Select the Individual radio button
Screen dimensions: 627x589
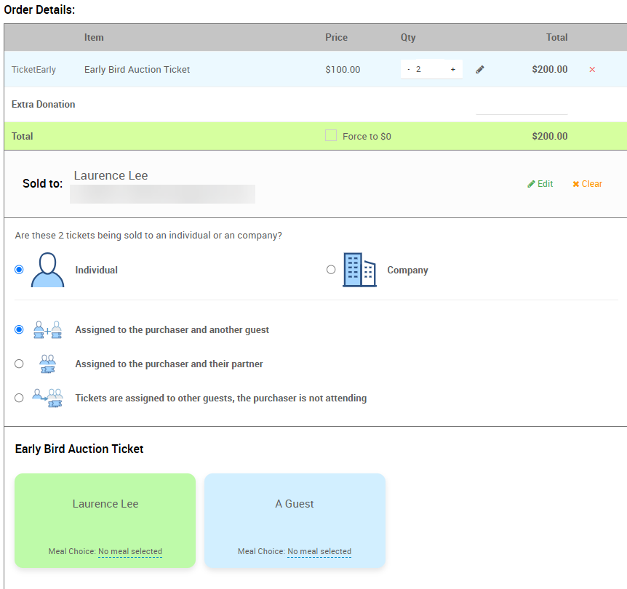19,270
